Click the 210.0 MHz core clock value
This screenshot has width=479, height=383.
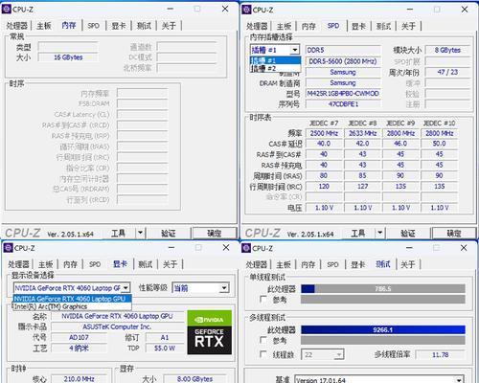(x=79, y=379)
